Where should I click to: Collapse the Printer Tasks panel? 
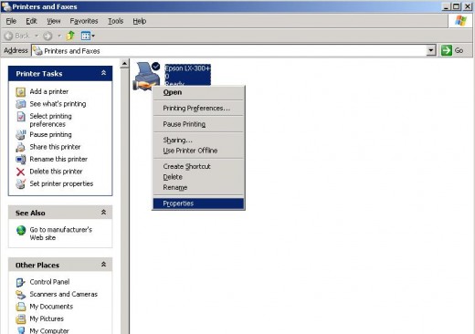103,73
